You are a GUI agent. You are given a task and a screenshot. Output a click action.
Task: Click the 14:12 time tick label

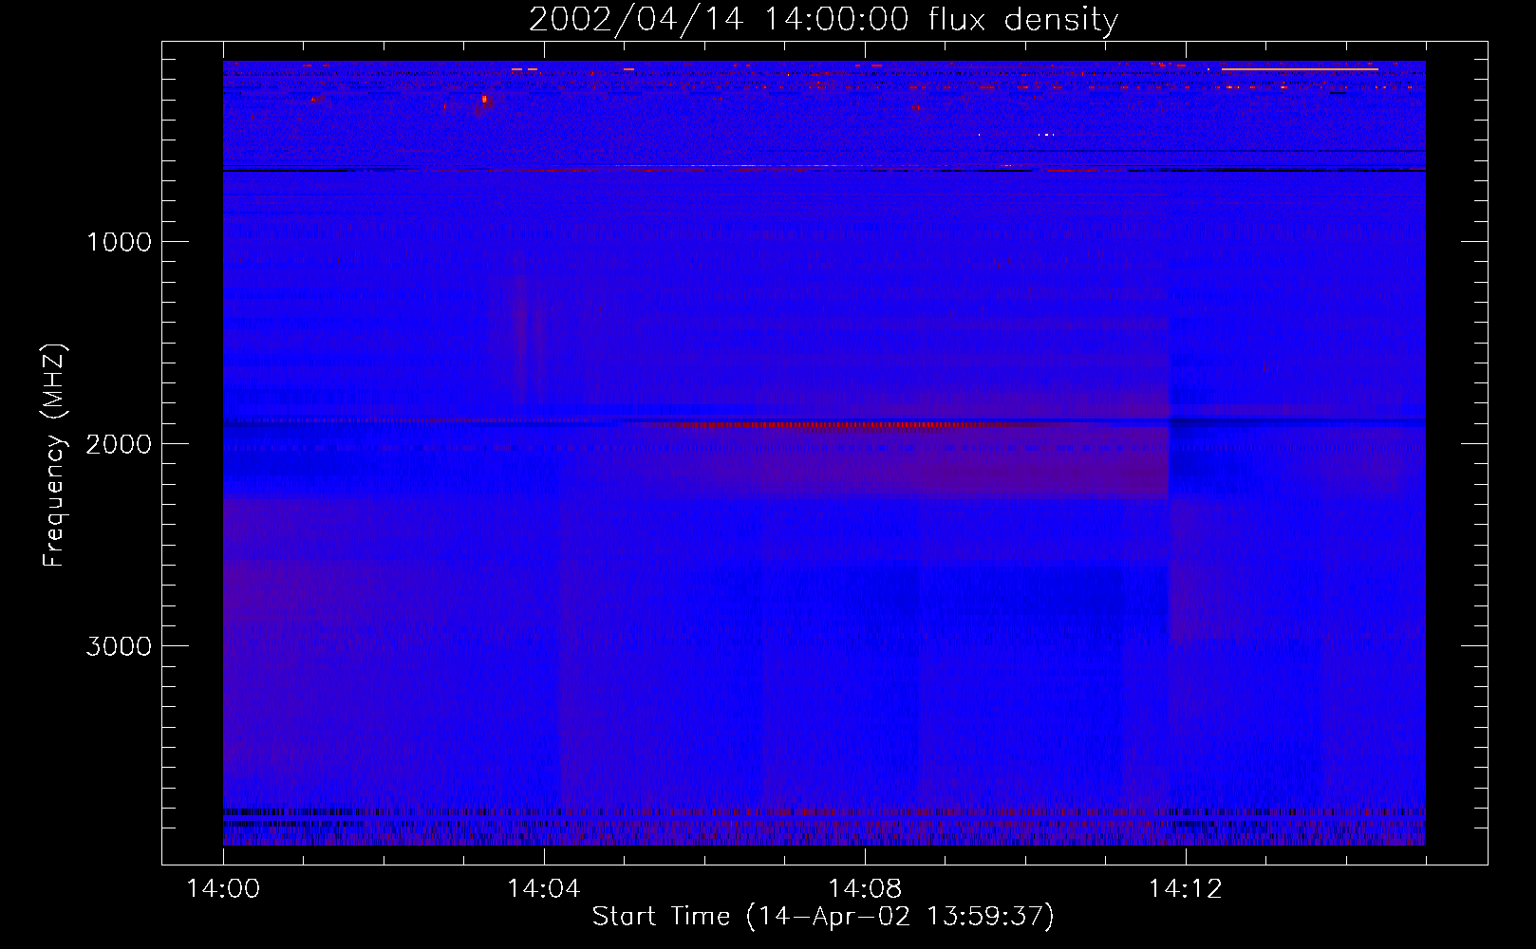pos(1186,889)
